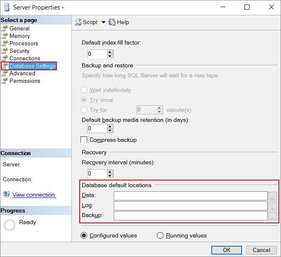Click the View connection properties icon
The height and width of the screenshot is (257, 281).
tap(6, 194)
